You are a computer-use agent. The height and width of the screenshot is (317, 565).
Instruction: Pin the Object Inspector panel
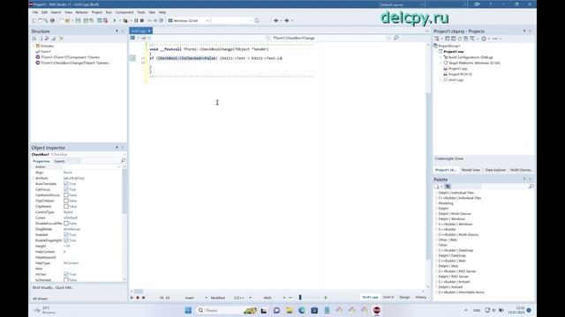tap(117, 148)
